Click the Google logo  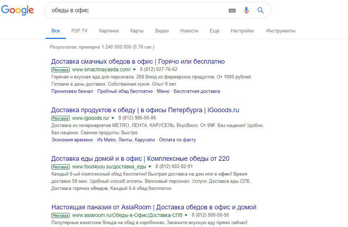(x=17, y=10)
